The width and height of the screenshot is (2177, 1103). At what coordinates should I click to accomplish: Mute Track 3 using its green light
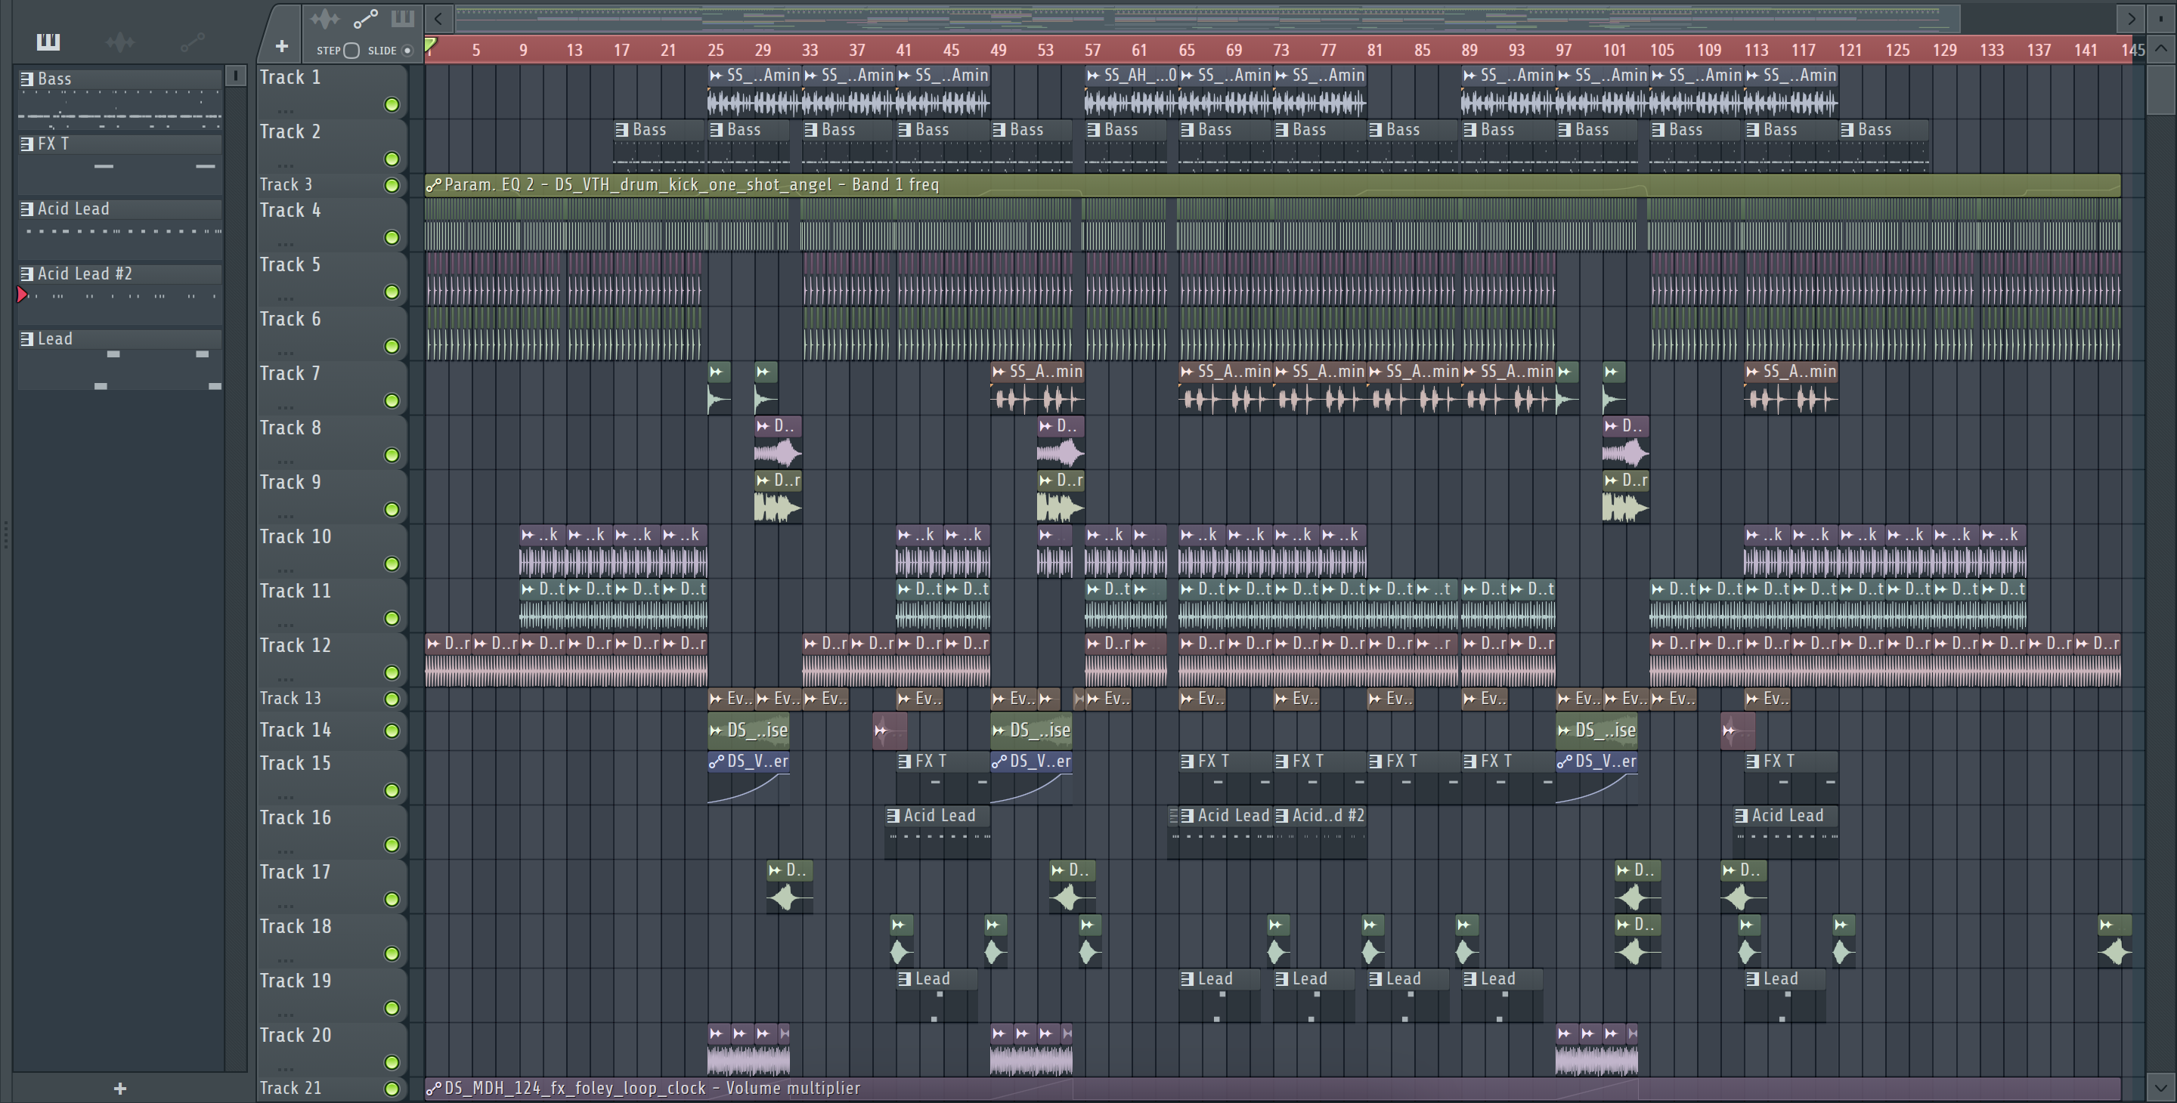coord(392,185)
